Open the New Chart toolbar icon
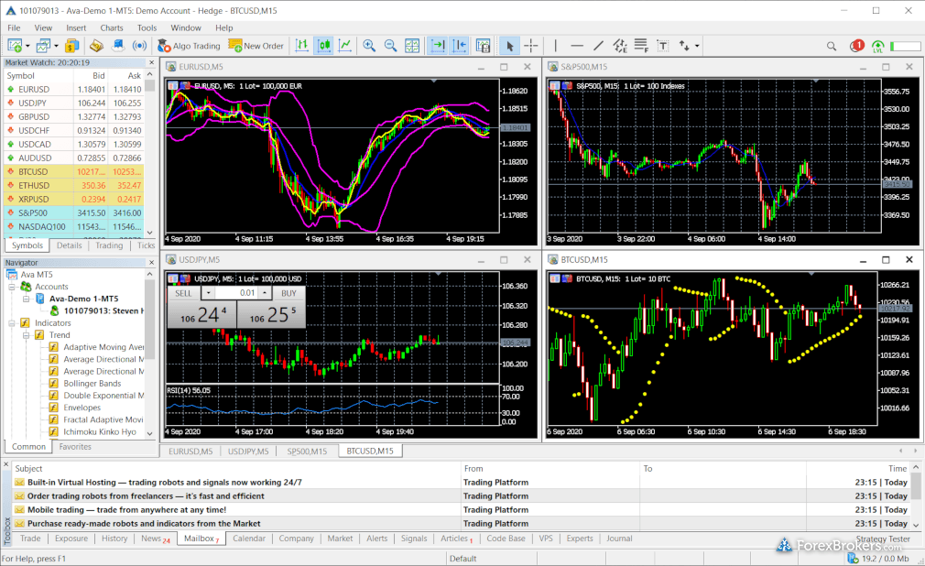925x566 pixels. coord(15,46)
